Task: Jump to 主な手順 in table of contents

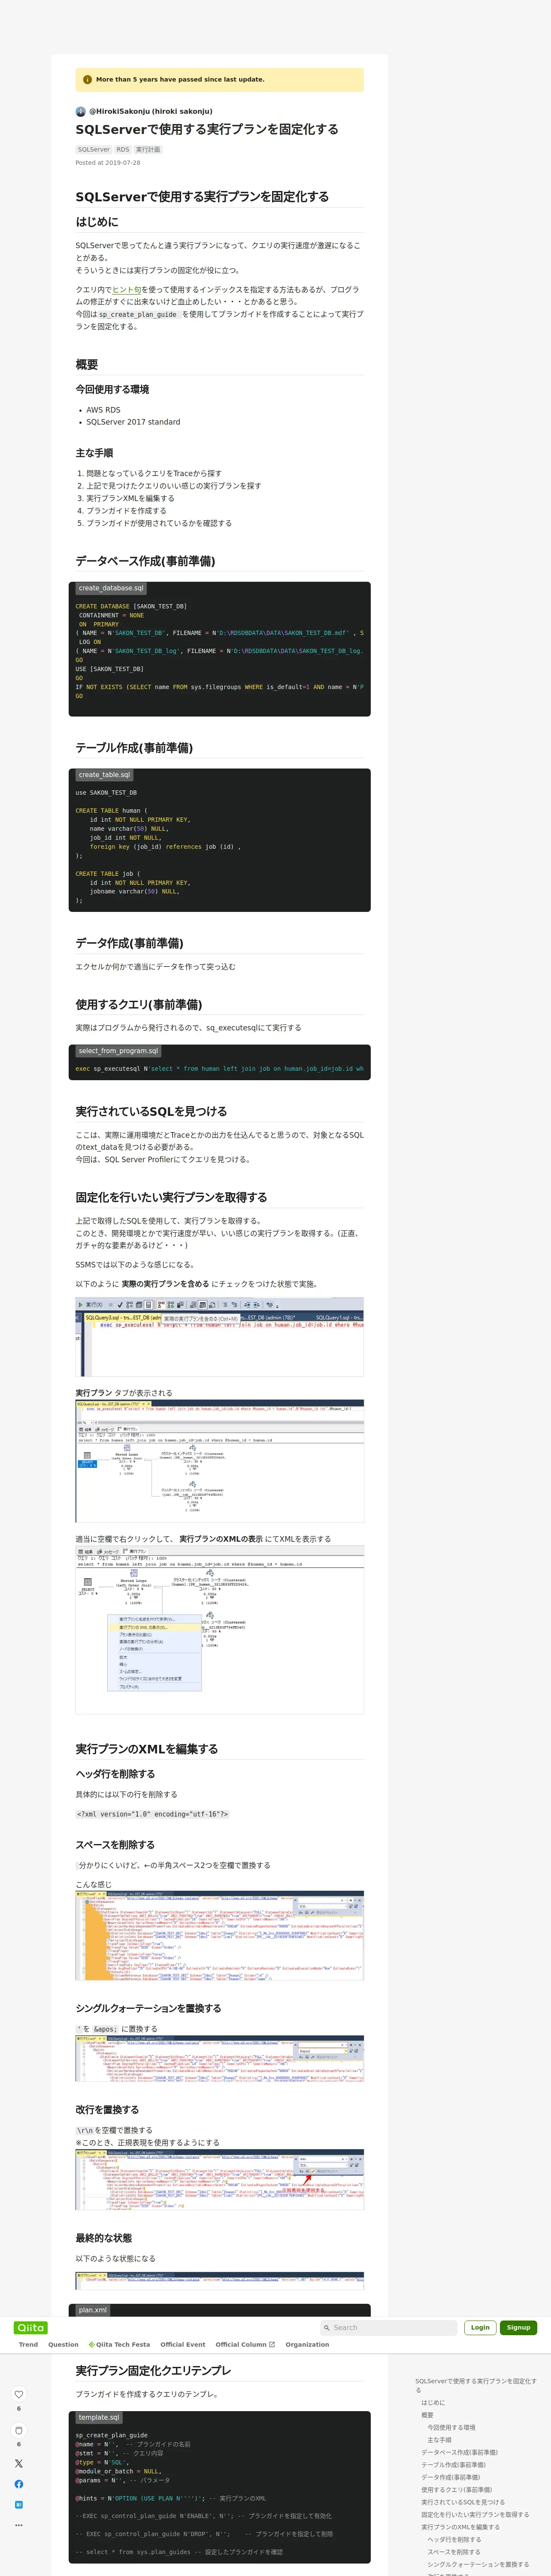Action: pos(439,2440)
